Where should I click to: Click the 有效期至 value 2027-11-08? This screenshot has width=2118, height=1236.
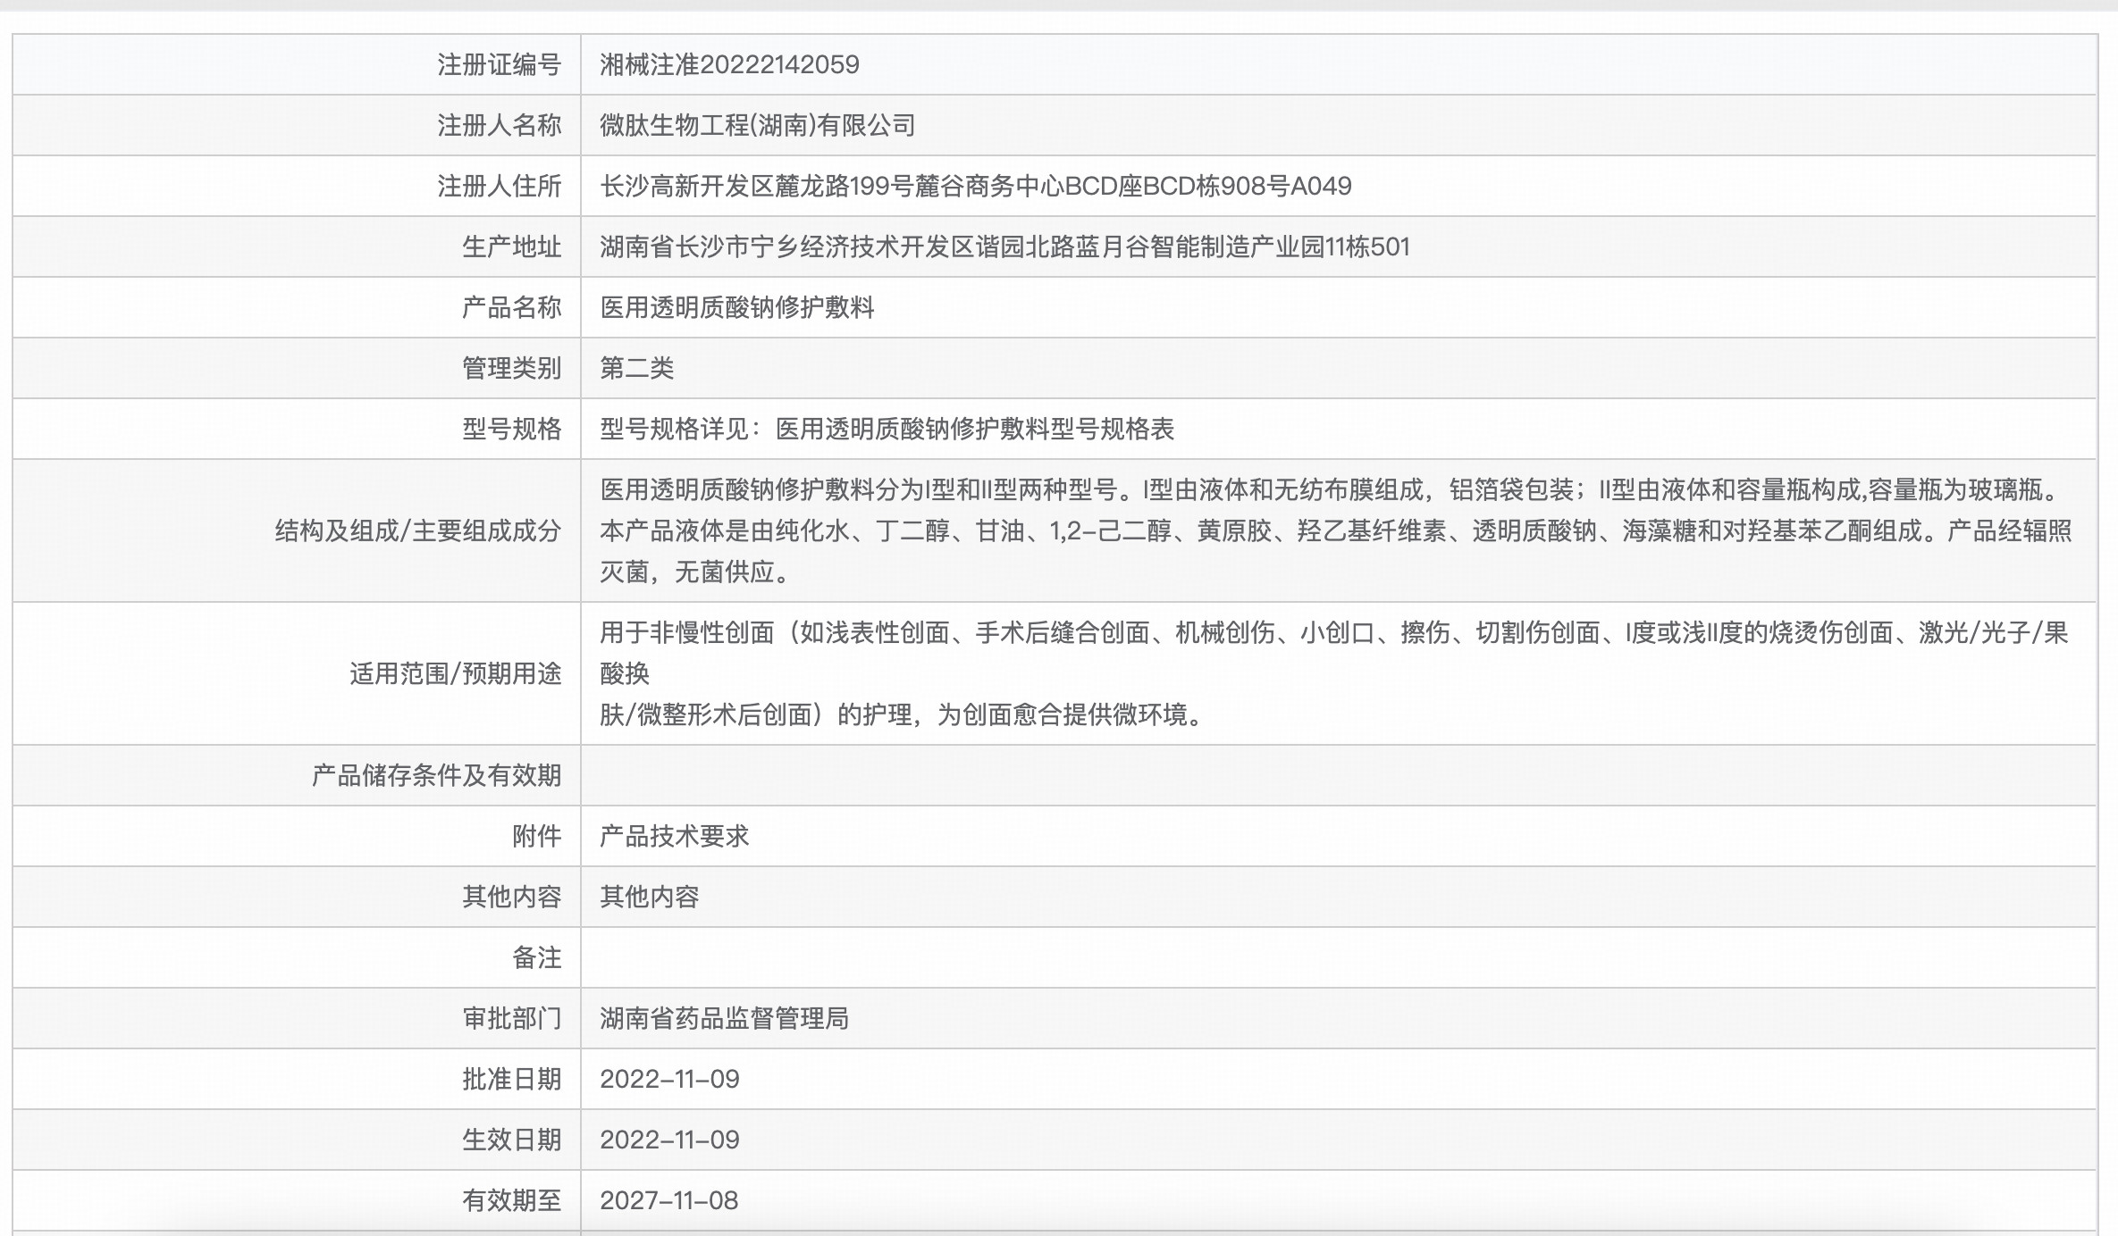tap(668, 1200)
